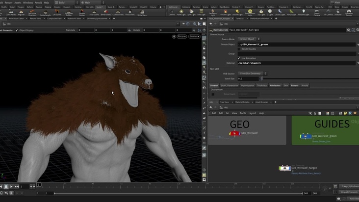Image resolution: width=359 pixels, height=202 pixels.
Task: Add a Portal Light
Action: (291, 13)
